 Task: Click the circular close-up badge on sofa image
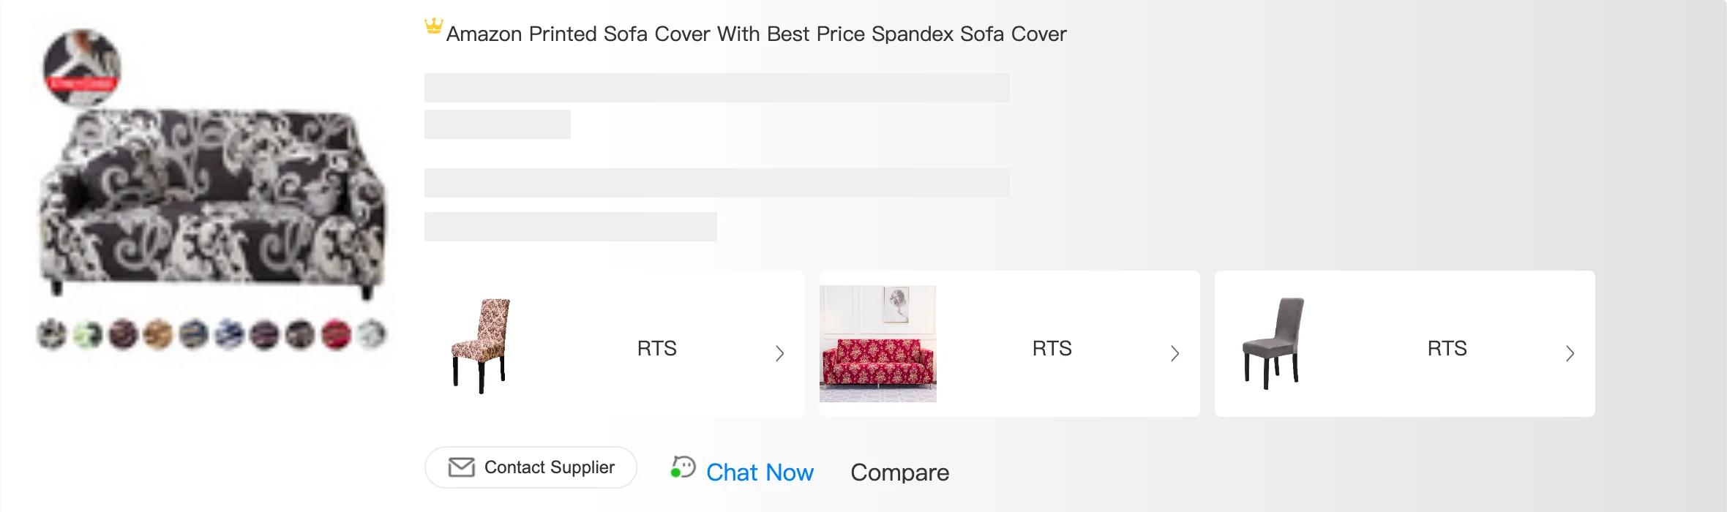(x=82, y=67)
